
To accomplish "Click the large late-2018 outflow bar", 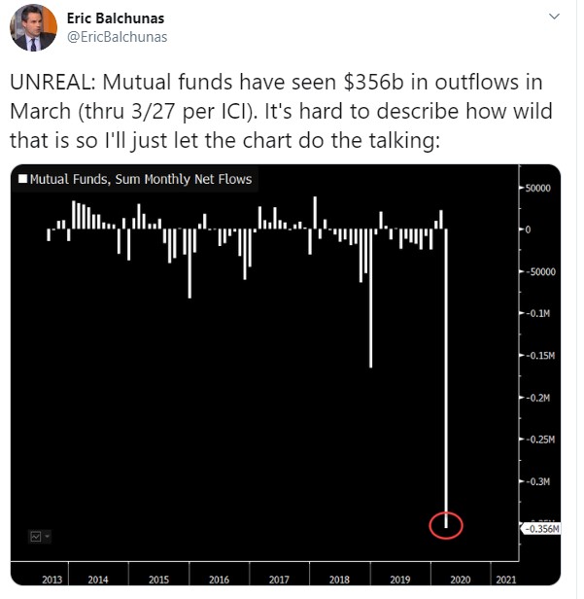I will point(370,298).
